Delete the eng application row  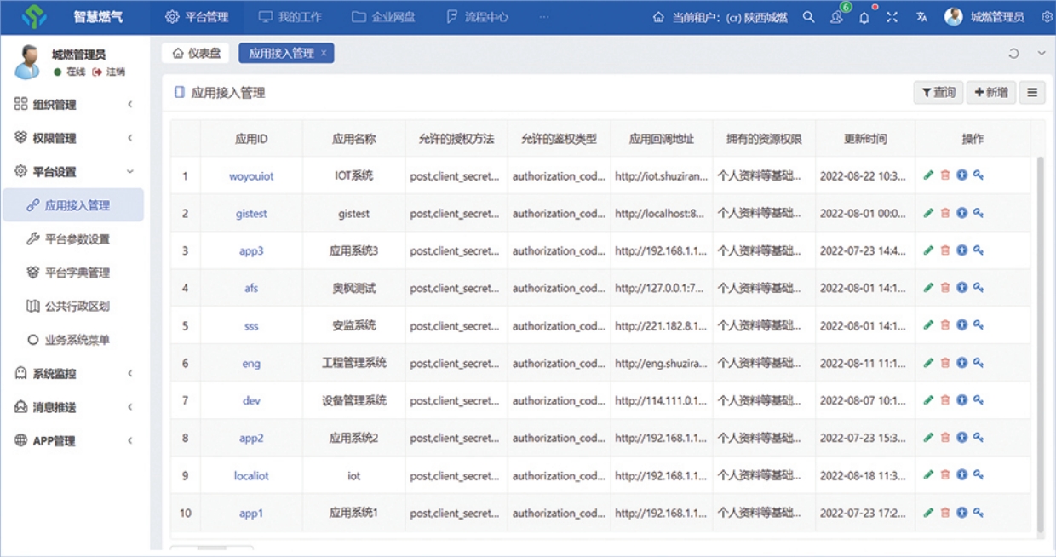(x=944, y=363)
